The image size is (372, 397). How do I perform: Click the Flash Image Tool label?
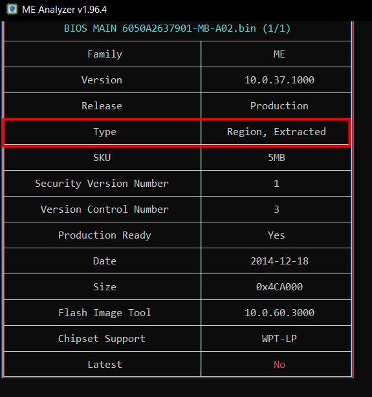(x=105, y=313)
